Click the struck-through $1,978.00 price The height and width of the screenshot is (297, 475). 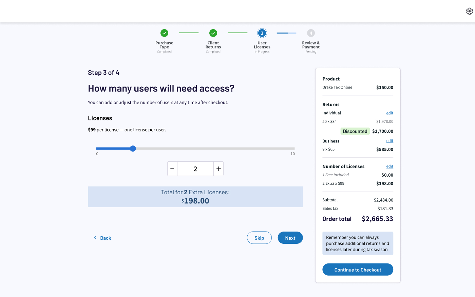pos(385,121)
